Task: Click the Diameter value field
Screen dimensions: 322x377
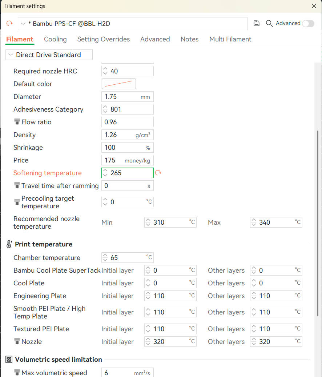Action: (x=127, y=97)
